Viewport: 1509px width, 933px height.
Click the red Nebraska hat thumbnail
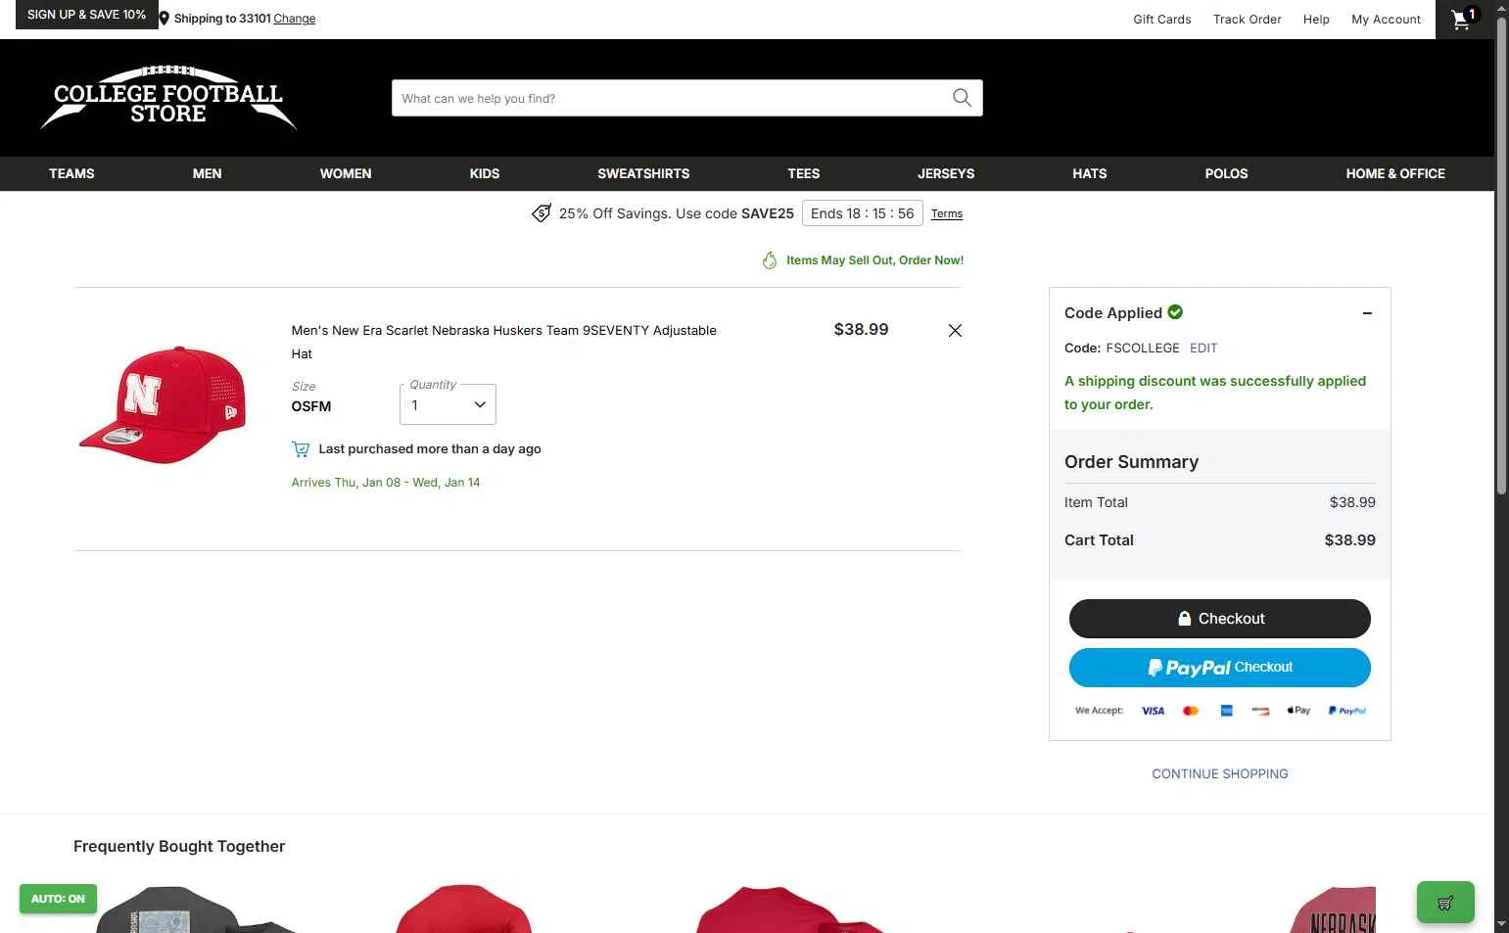(163, 403)
